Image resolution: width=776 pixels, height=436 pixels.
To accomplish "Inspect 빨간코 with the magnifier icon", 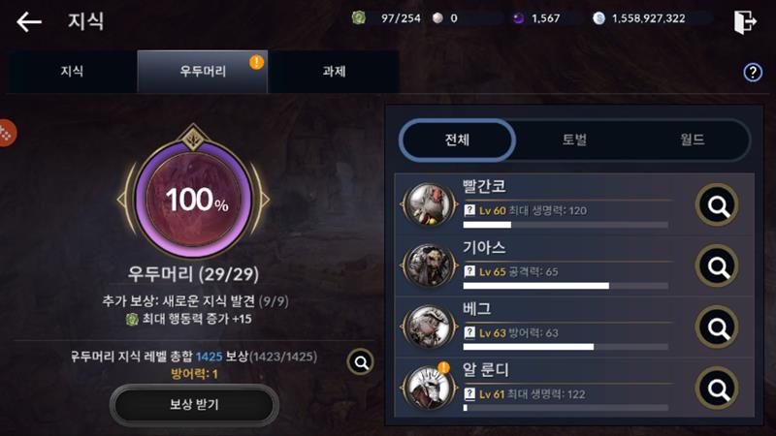I will (x=717, y=204).
